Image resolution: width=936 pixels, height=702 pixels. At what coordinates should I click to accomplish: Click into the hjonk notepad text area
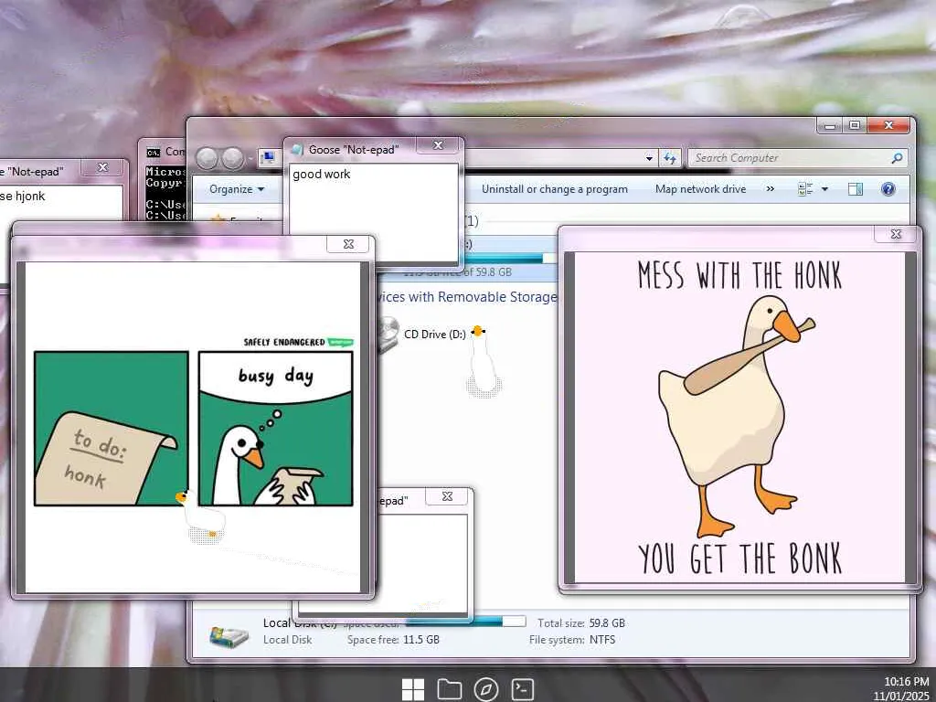point(61,203)
